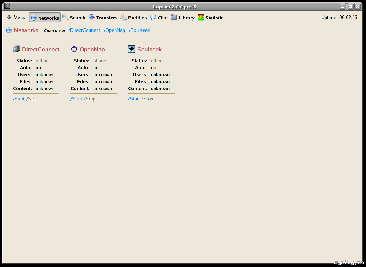Switch to the Overview tab
This screenshot has height=267, width=366.
point(54,30)
